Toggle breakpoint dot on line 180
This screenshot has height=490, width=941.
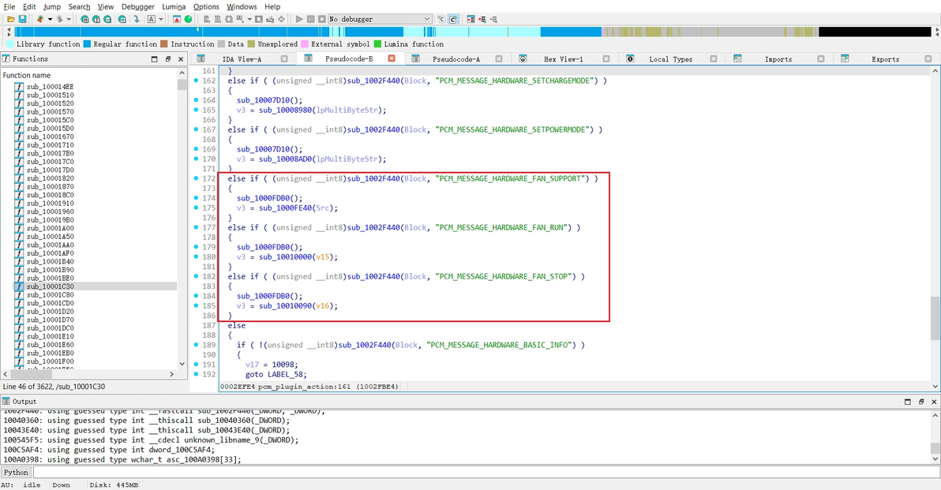tap(197, 256)
